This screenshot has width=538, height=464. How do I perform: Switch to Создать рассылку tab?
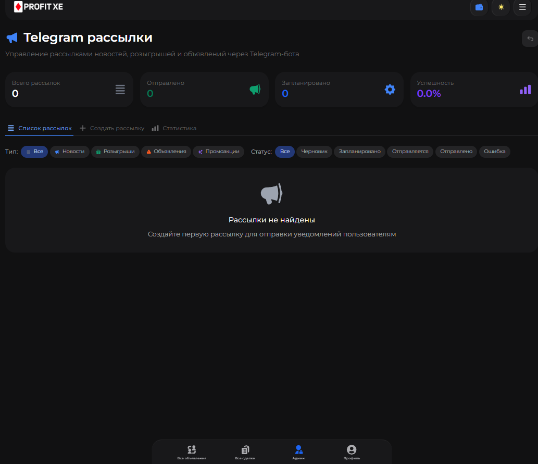(x=112, y=128)
